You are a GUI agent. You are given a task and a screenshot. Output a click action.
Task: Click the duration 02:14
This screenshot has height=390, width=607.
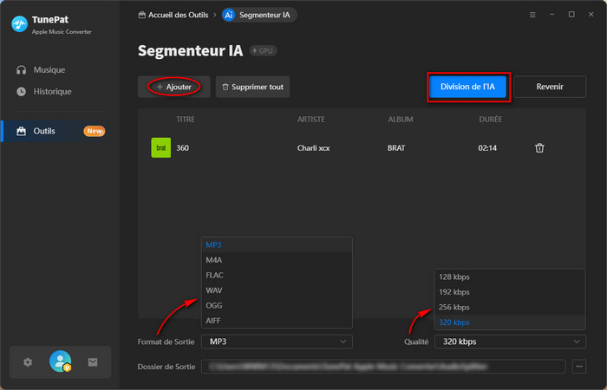tap(487, 148)
